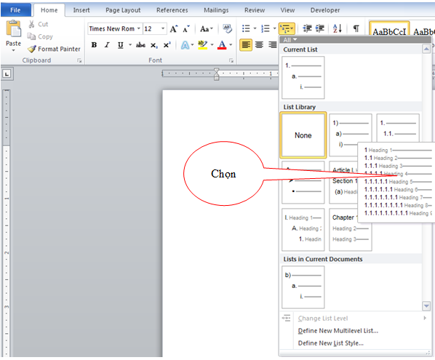Image resolution: width=435 pixels, height=360 pixels.
Task: Click the list gallery scroll down arrow
Action: pyautogui.click(x=426, y=306)
